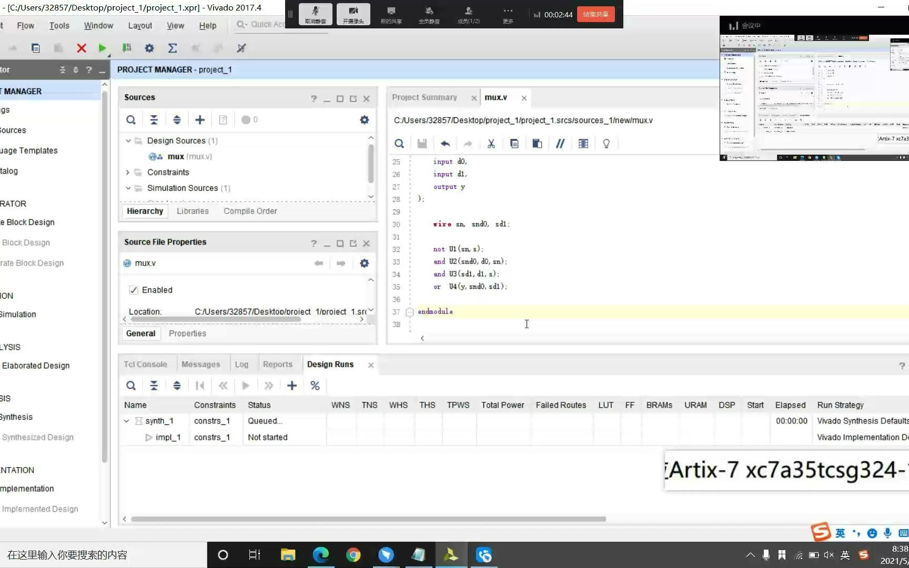Click the plus icon to create new runs
This screenshot has width=909, height=568.
coord(292,386)
